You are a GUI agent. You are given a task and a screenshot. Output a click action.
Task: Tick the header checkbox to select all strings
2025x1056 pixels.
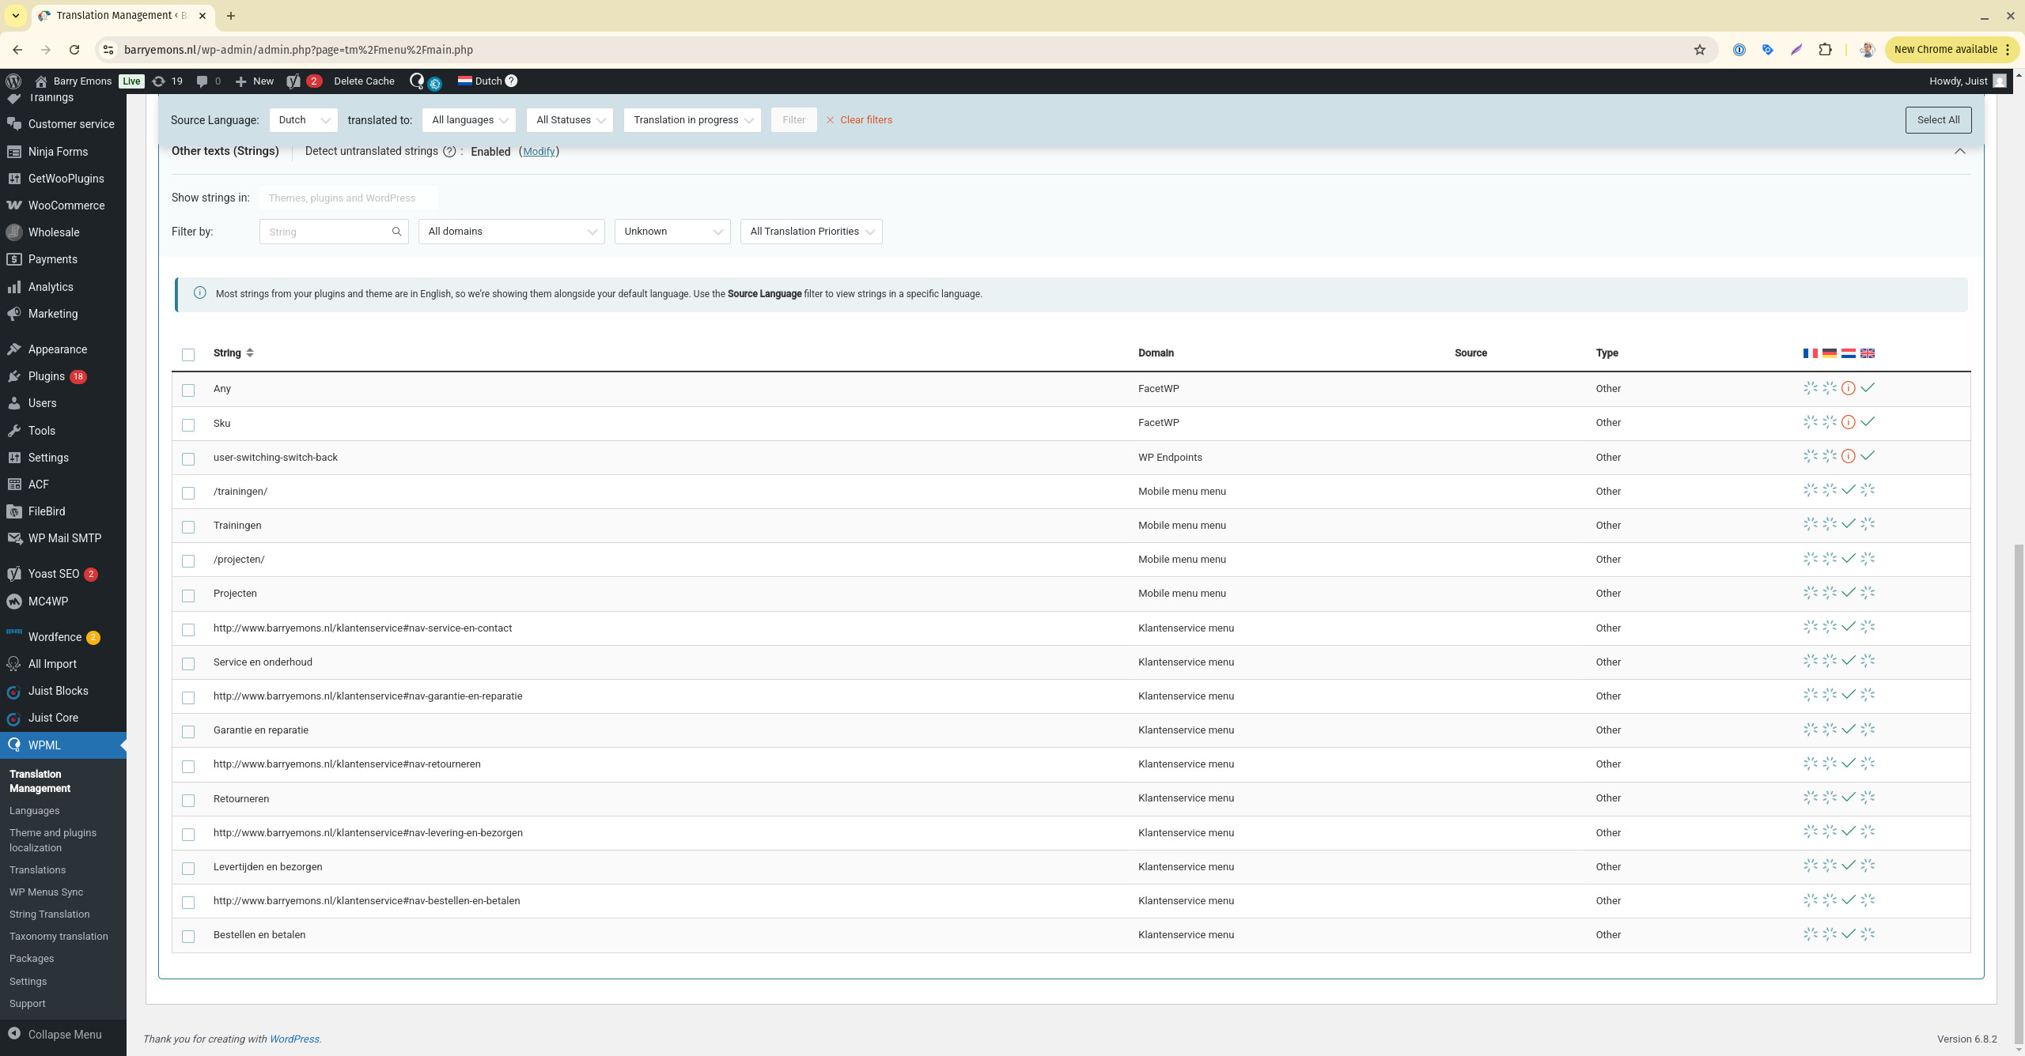point(188,354)
